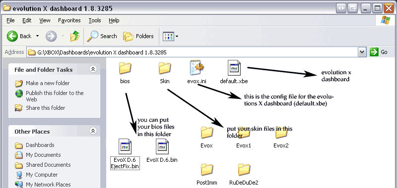Click the Shared Documents folder icon
Image resolution: width=397 pixels, height=188 pixels.
[19, 165]
